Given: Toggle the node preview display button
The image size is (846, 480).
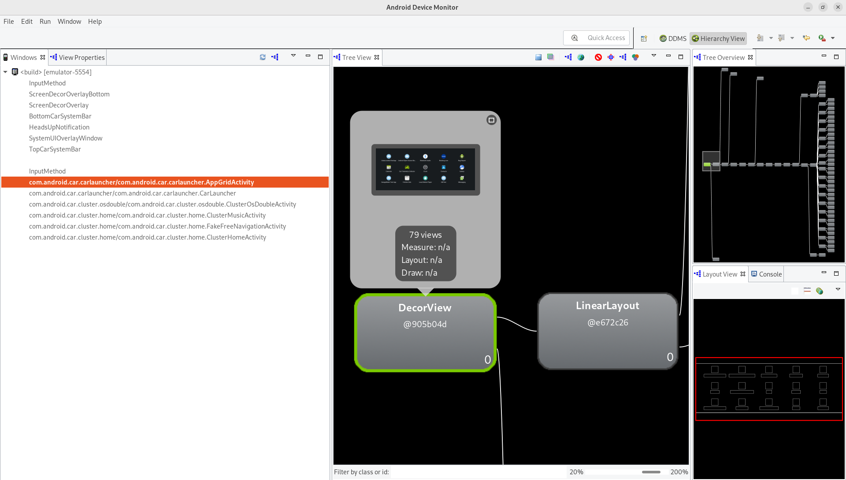Looking at the screenshot, I should [x=491, y=120].
